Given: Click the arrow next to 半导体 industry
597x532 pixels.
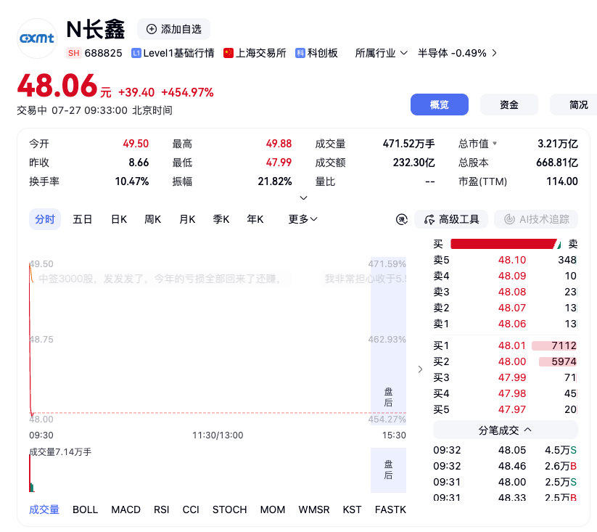Looking at the screenshot, I should [x=494, y=53].
